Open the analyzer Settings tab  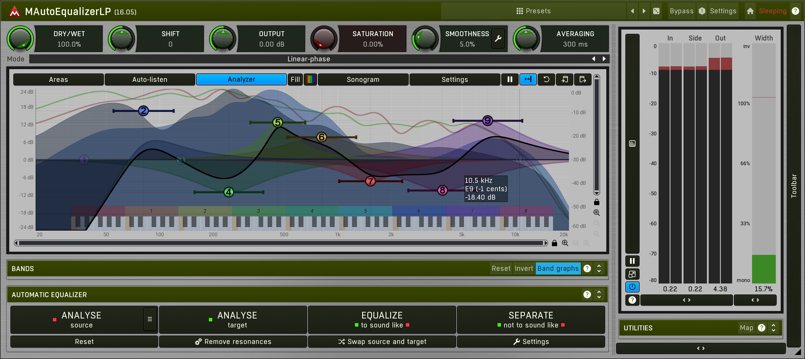(x=454, y=79)
